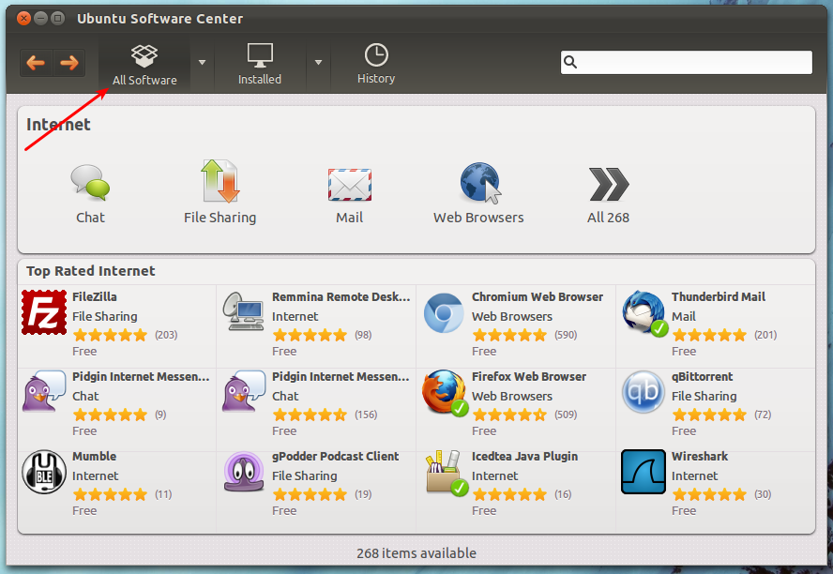Image resolution: width=833 pixels, height=574 pixels.
Task: Select Firefox Web Browser title
Action: (x=529, y=376)
